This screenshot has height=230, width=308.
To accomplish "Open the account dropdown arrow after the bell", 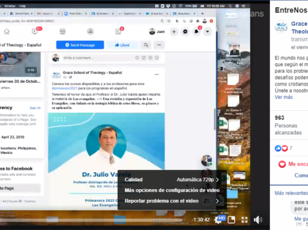I will pyautogui.click(x=207, y=32).
